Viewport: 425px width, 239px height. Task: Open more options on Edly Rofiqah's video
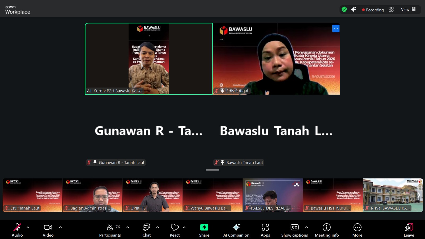tap(336, 28)
